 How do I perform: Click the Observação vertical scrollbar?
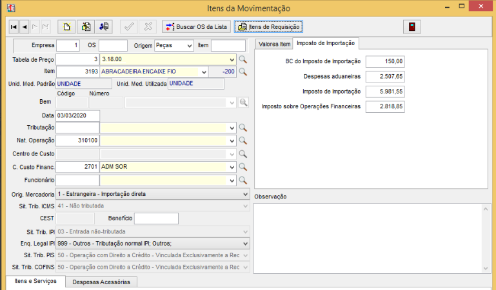[x=486, y=236]
